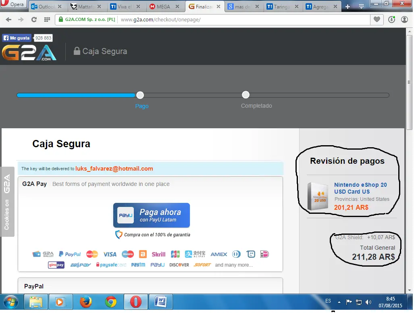Open Chrome from the taskbar
Image resolution: width=416 pixels, height=313 pixels.
110,302
